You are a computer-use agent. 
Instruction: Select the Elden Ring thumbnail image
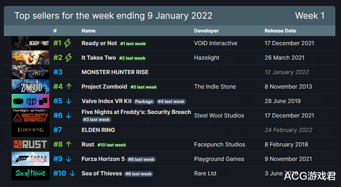[30, 130]
